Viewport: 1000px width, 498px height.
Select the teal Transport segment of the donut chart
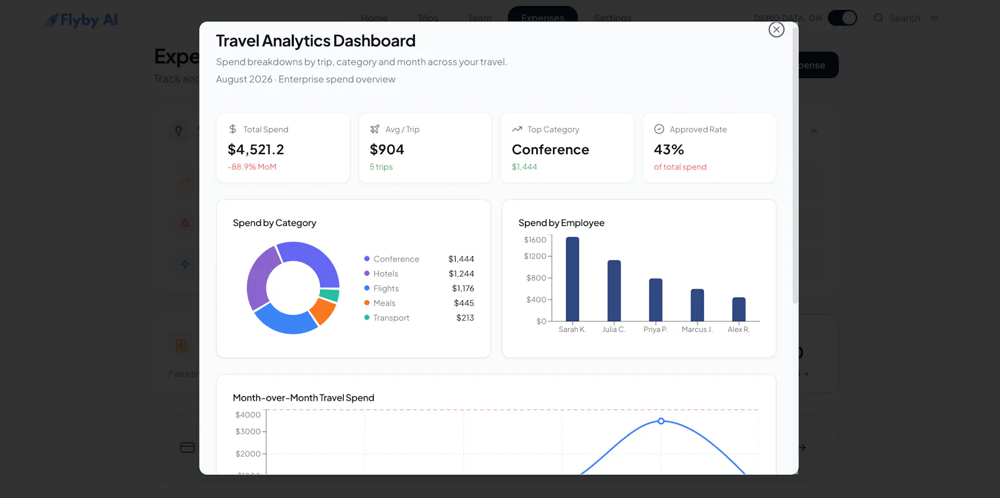coord(329,295)
